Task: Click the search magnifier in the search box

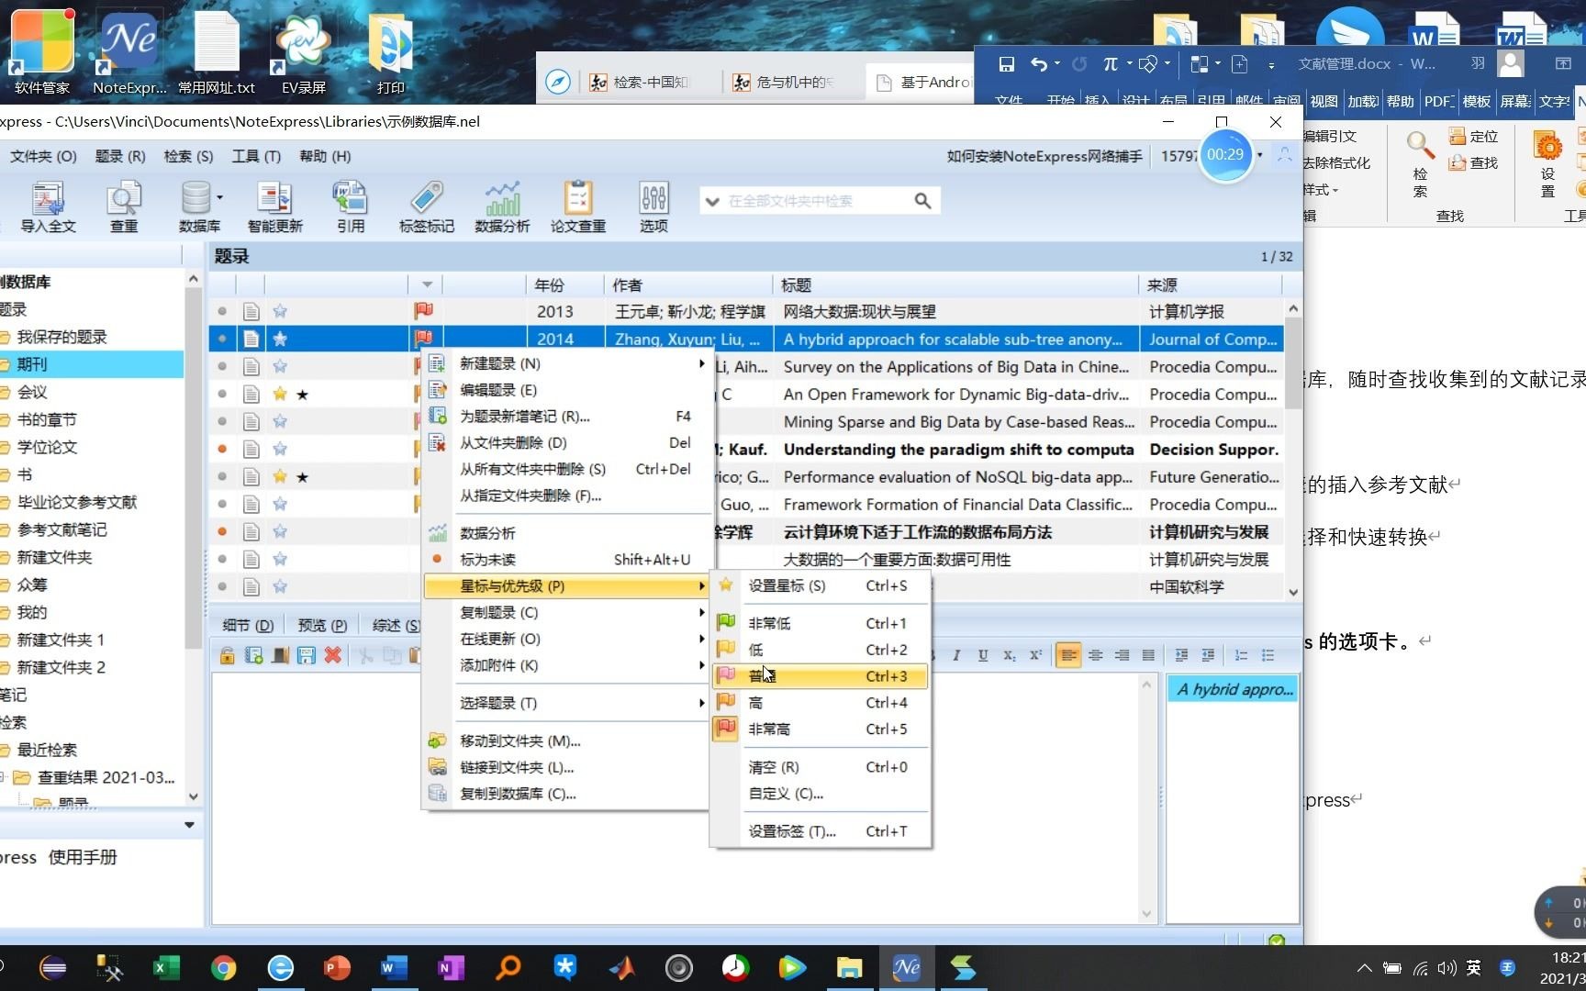Action: (x=922, y=201)
